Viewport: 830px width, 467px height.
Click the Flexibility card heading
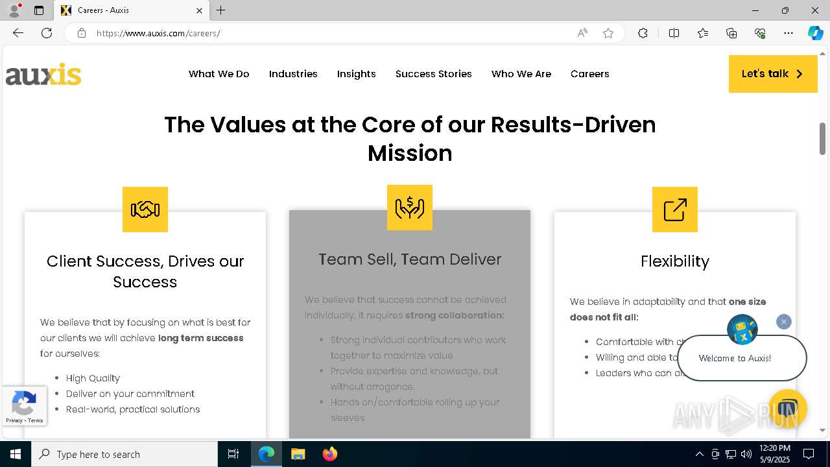675,261
